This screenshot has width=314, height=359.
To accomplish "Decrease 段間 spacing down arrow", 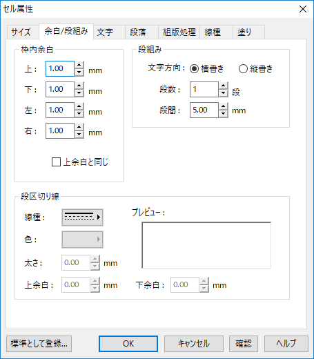I will pos(224,114).
